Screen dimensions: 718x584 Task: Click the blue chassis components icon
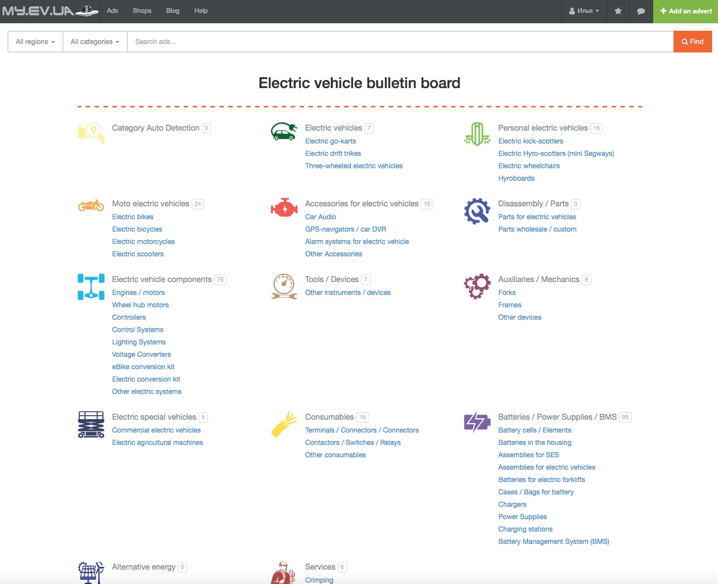pos(91,287)
